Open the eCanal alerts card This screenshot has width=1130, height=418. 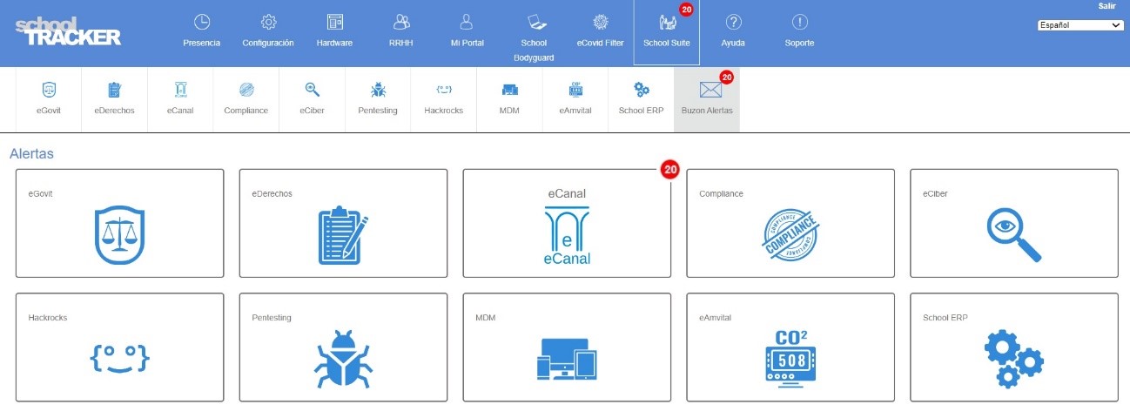click(567, 224)
